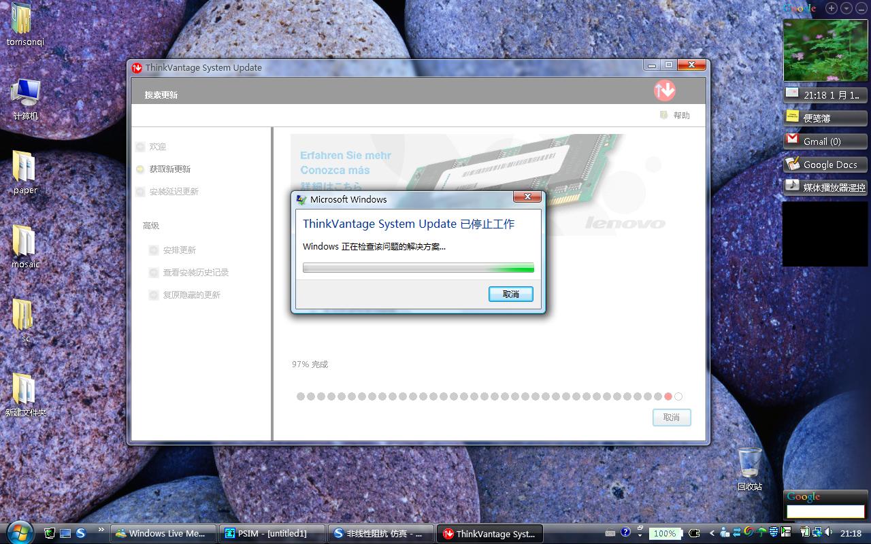
Task: Click the book icon beside 帮助
Action: 663,115
